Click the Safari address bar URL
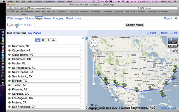The width and height of the screenshot is (179, 112). pyautogui.click(x=41, y=8)
